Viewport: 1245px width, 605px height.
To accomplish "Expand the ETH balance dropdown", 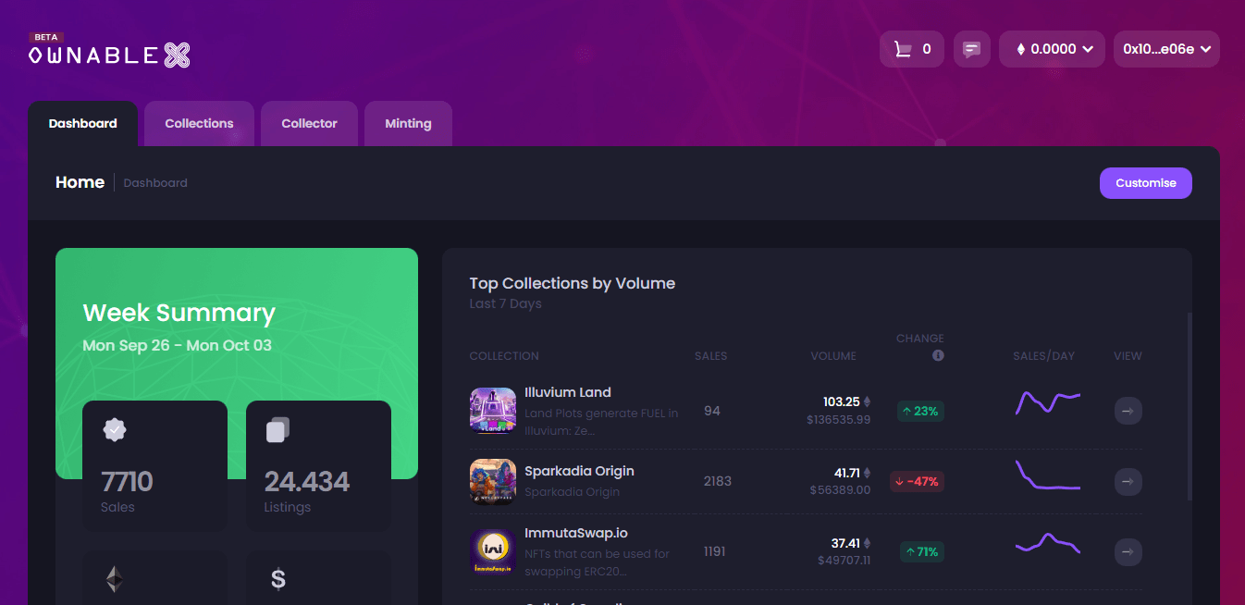I will point(1052,49).
